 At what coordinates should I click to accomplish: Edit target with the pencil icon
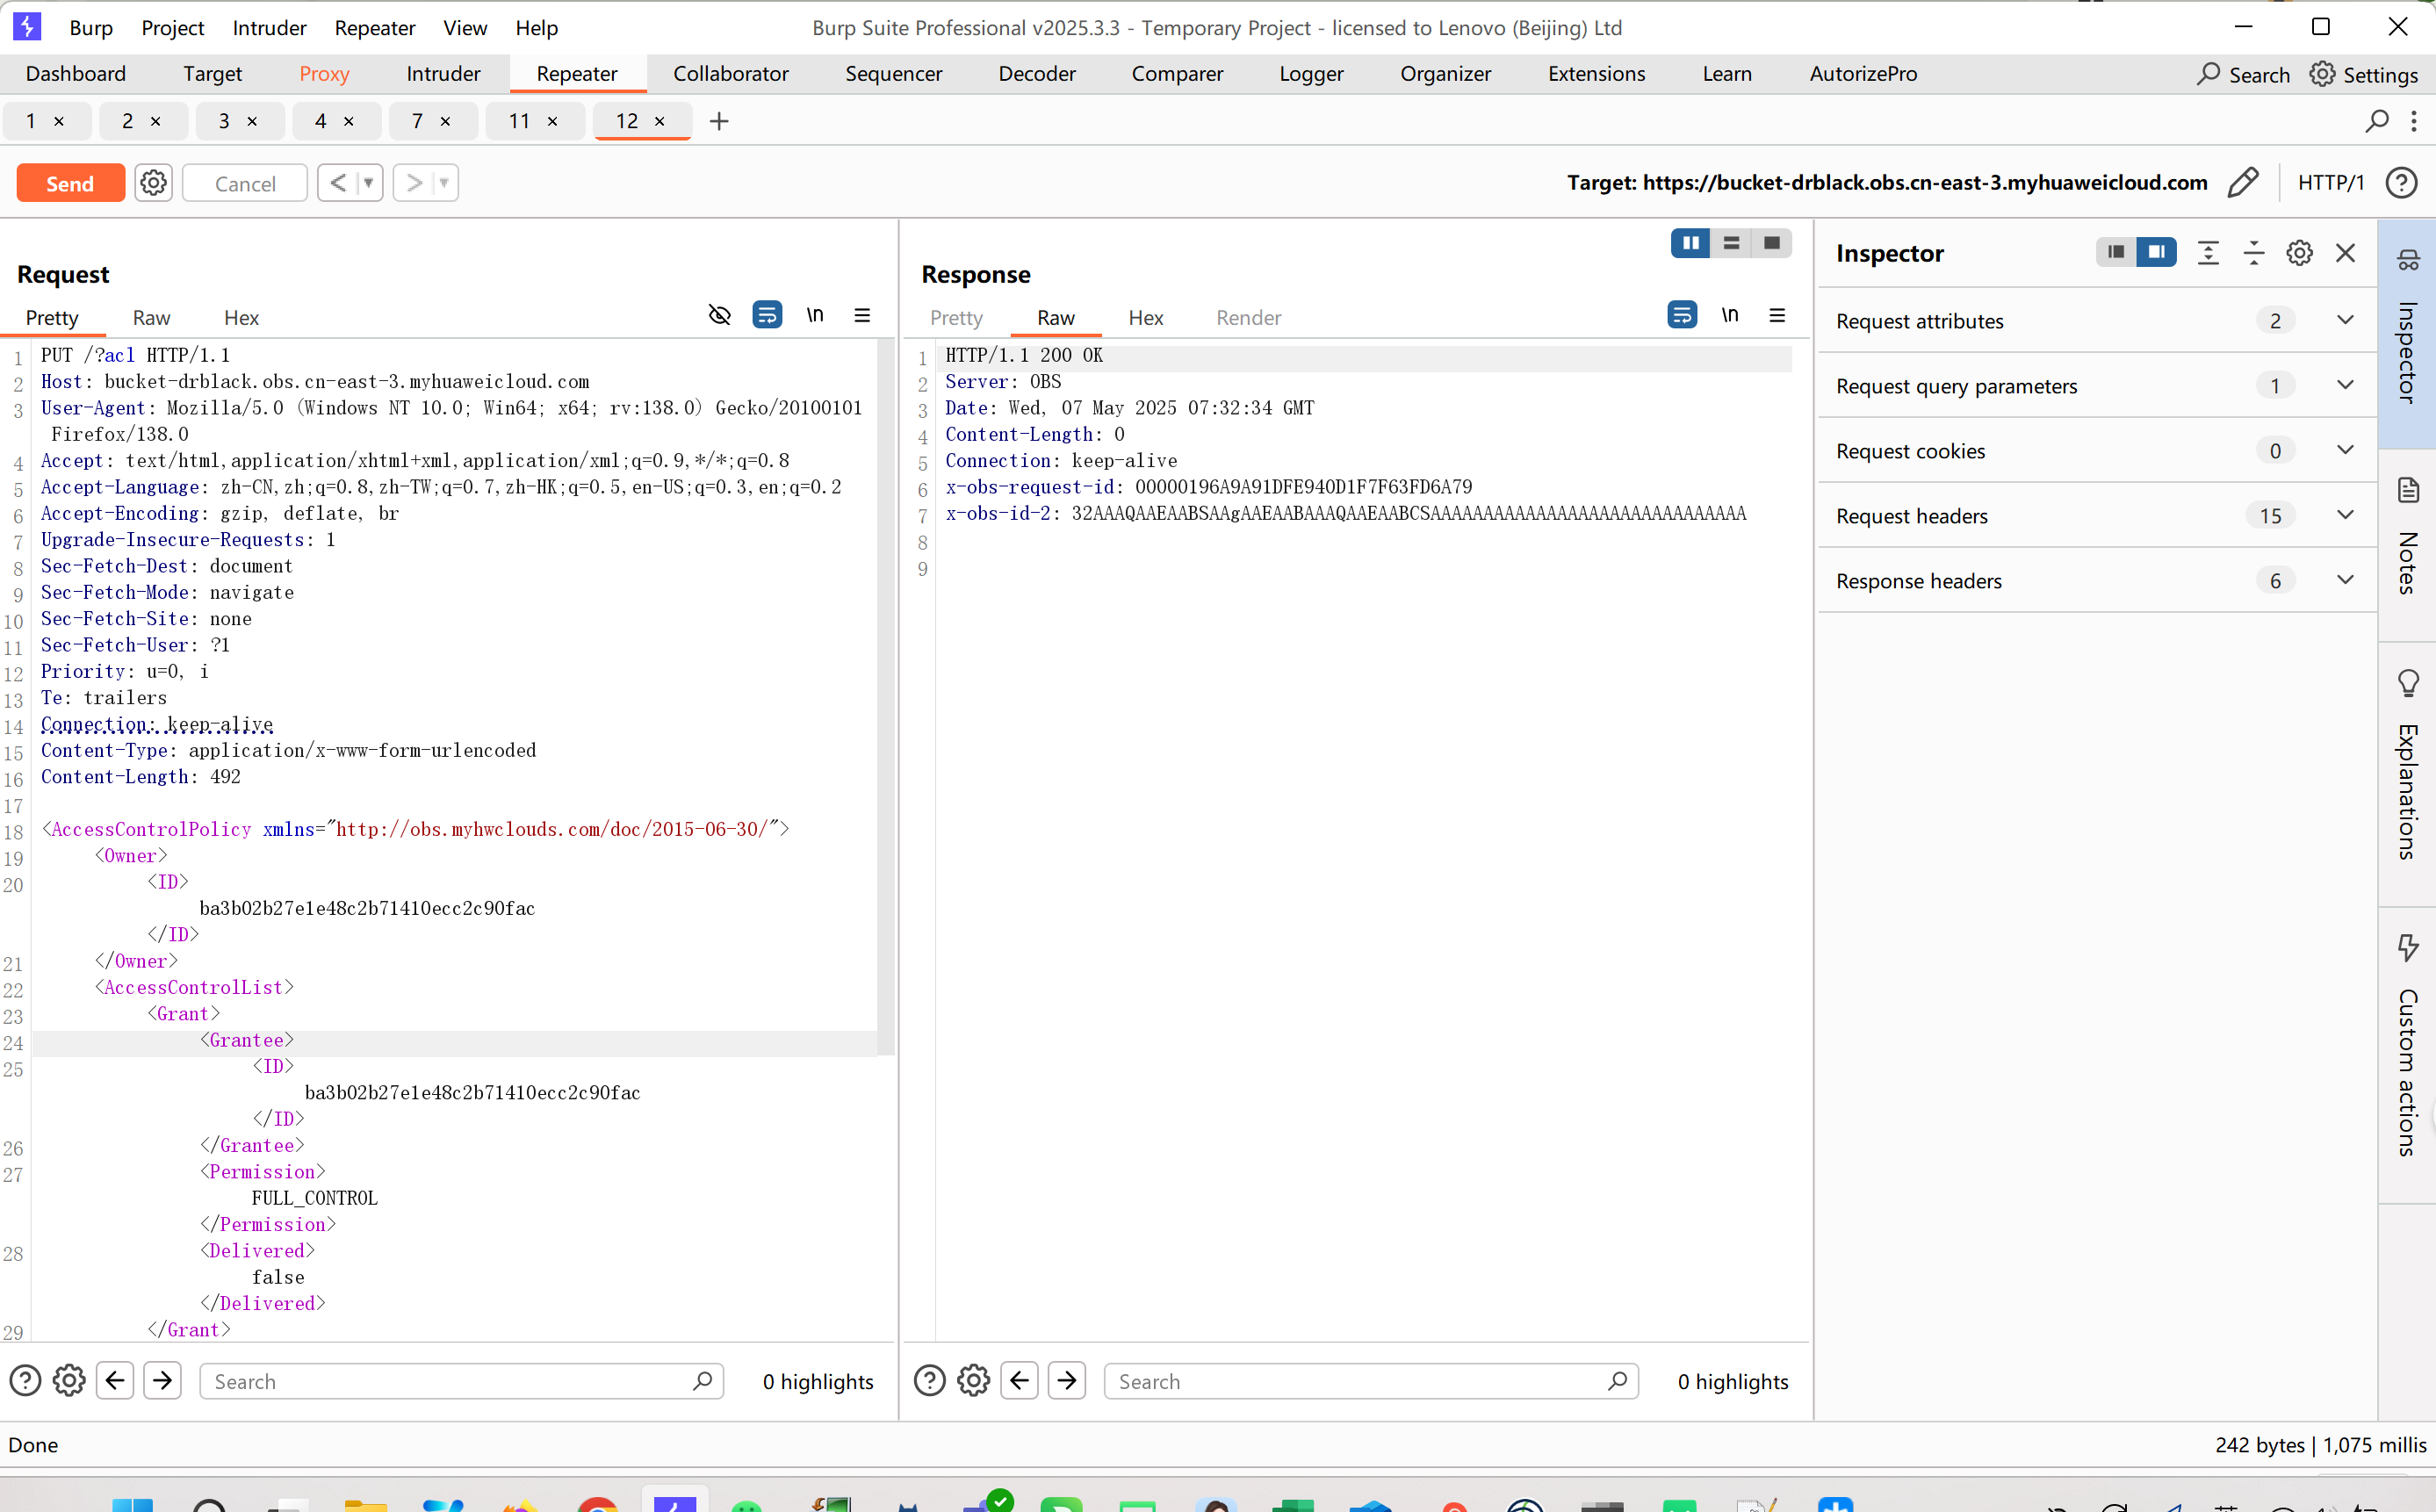pos(2243,182)
